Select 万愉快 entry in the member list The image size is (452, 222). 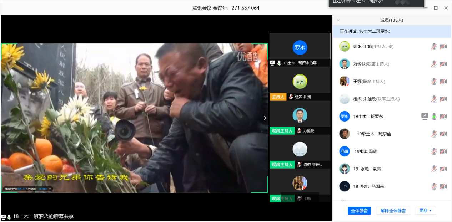360,64
